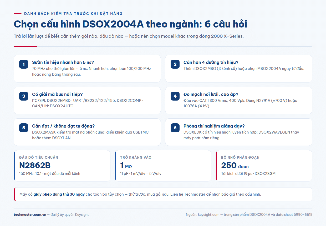The image size is (326, 226).
Task: Click description 'Thêm DSOX2MSO (8 kênh số)'
Action: (x=244, y=69)
